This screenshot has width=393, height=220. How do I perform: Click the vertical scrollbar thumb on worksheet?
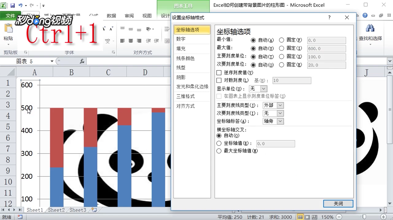[390, 109]
